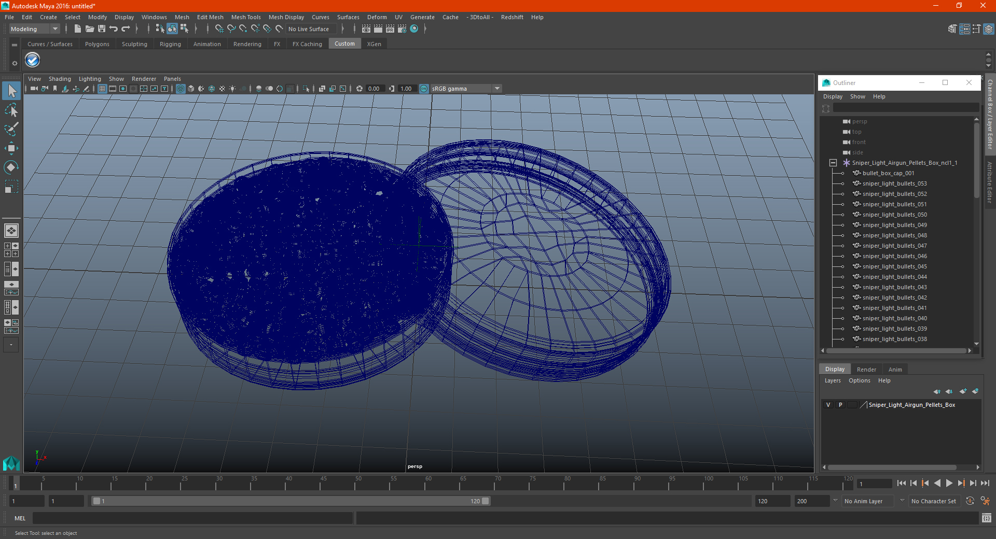
Task: Step forward to next key
Action: 961,483
